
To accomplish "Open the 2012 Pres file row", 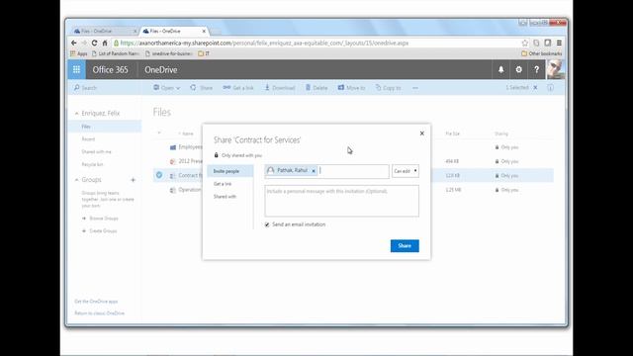I will pyautogui.click(x=190, y=161).
